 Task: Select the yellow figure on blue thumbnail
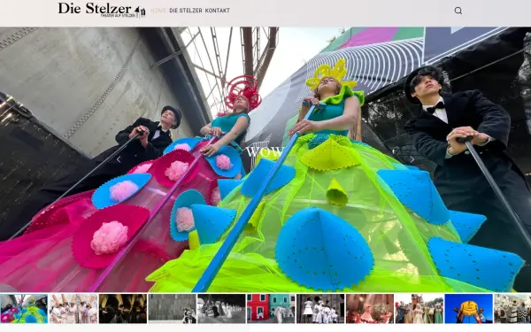tap(469, 309)
